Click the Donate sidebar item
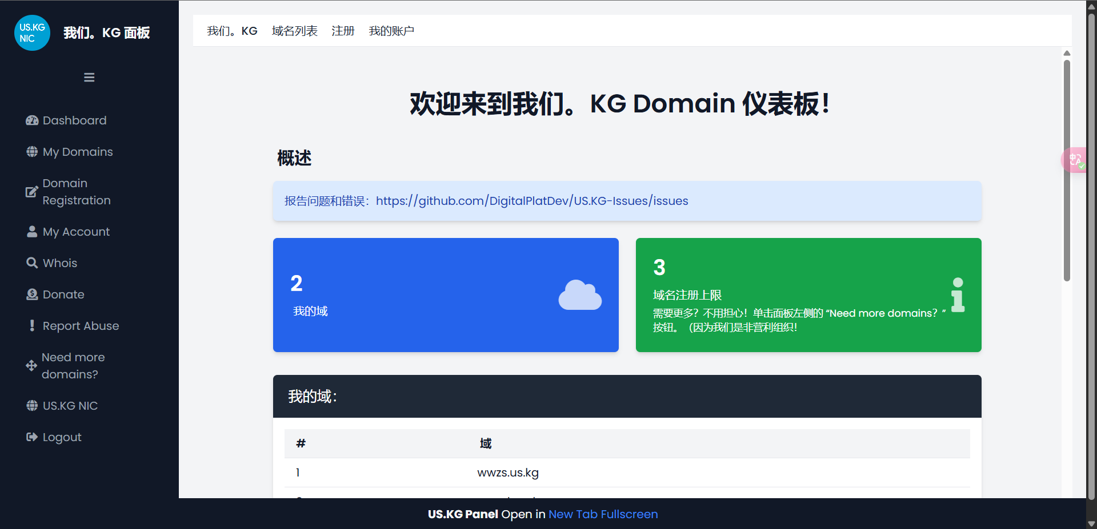1097x529 pixels. [x=63, y=294]
